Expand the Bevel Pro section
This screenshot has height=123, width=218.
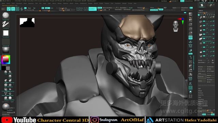point(201,95)
